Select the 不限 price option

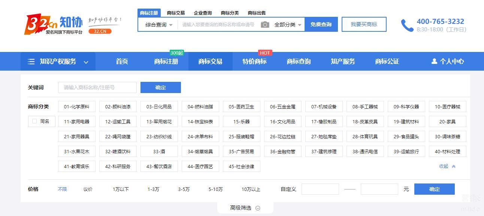(x=62, y=189)
